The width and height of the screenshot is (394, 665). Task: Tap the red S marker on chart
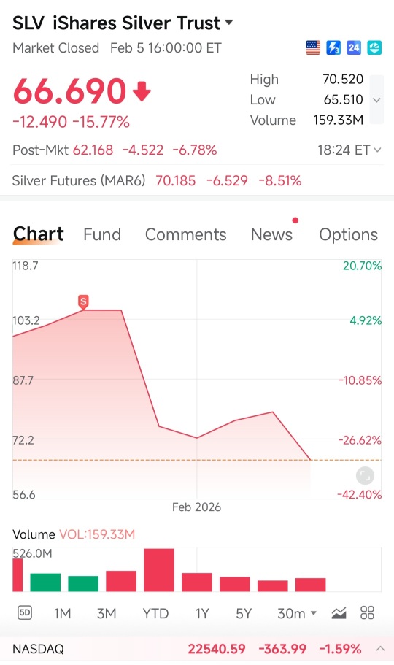(83, 302)
